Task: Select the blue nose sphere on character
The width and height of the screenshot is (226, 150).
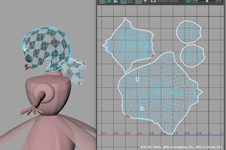Action: click(x=28, y=58)
